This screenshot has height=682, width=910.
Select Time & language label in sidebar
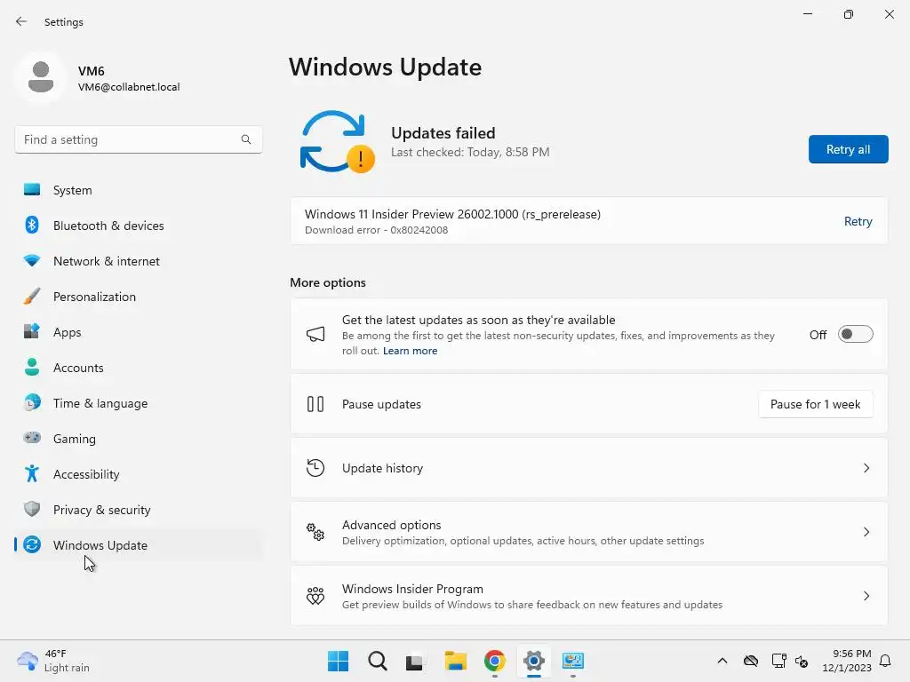100,403
